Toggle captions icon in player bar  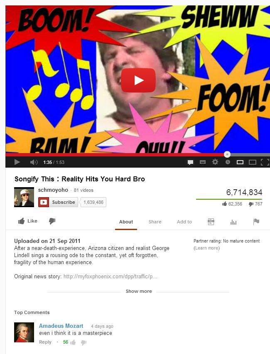coord(203,162)
